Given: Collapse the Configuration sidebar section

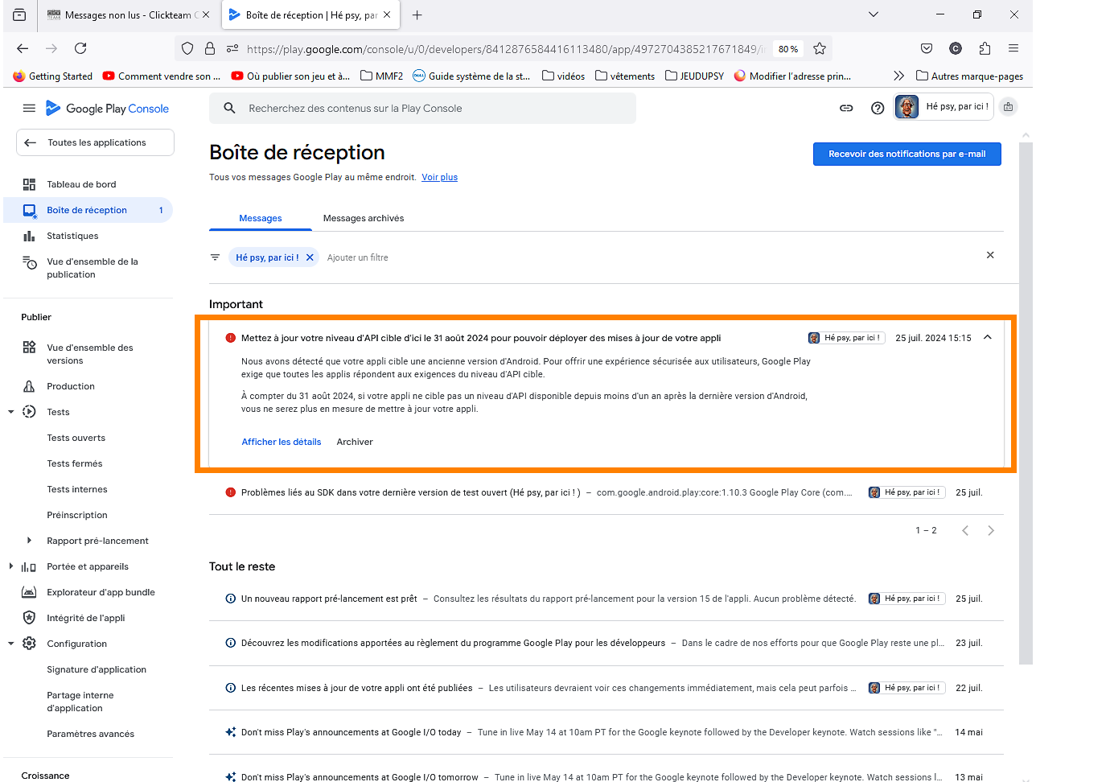Looking at the screenshot, I should click(x=11, y=644).
